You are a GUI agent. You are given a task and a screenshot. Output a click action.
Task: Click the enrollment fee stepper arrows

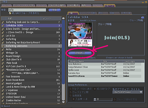95,99
